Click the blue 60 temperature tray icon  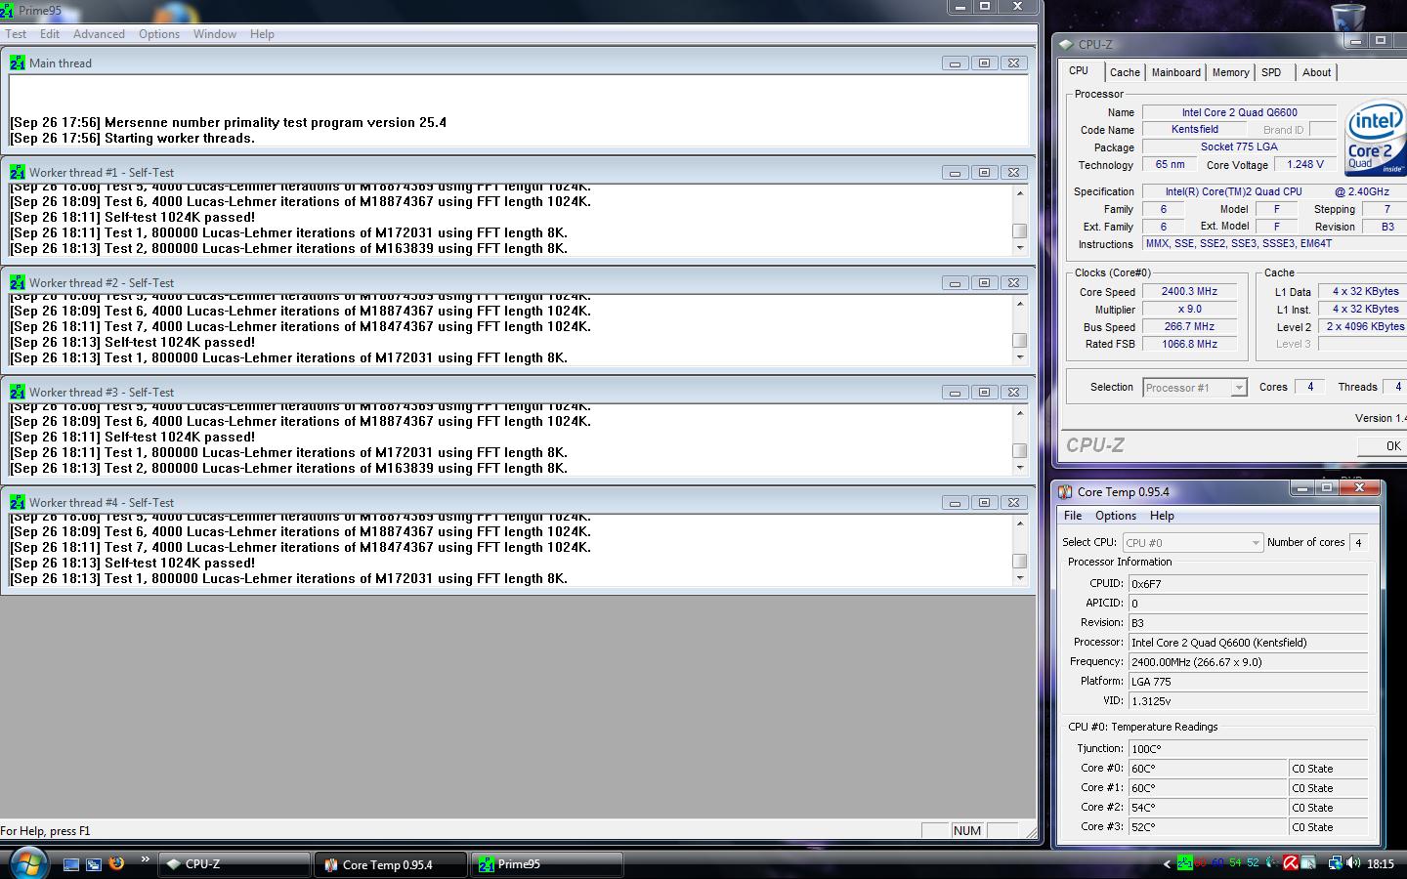[1217, 862]
